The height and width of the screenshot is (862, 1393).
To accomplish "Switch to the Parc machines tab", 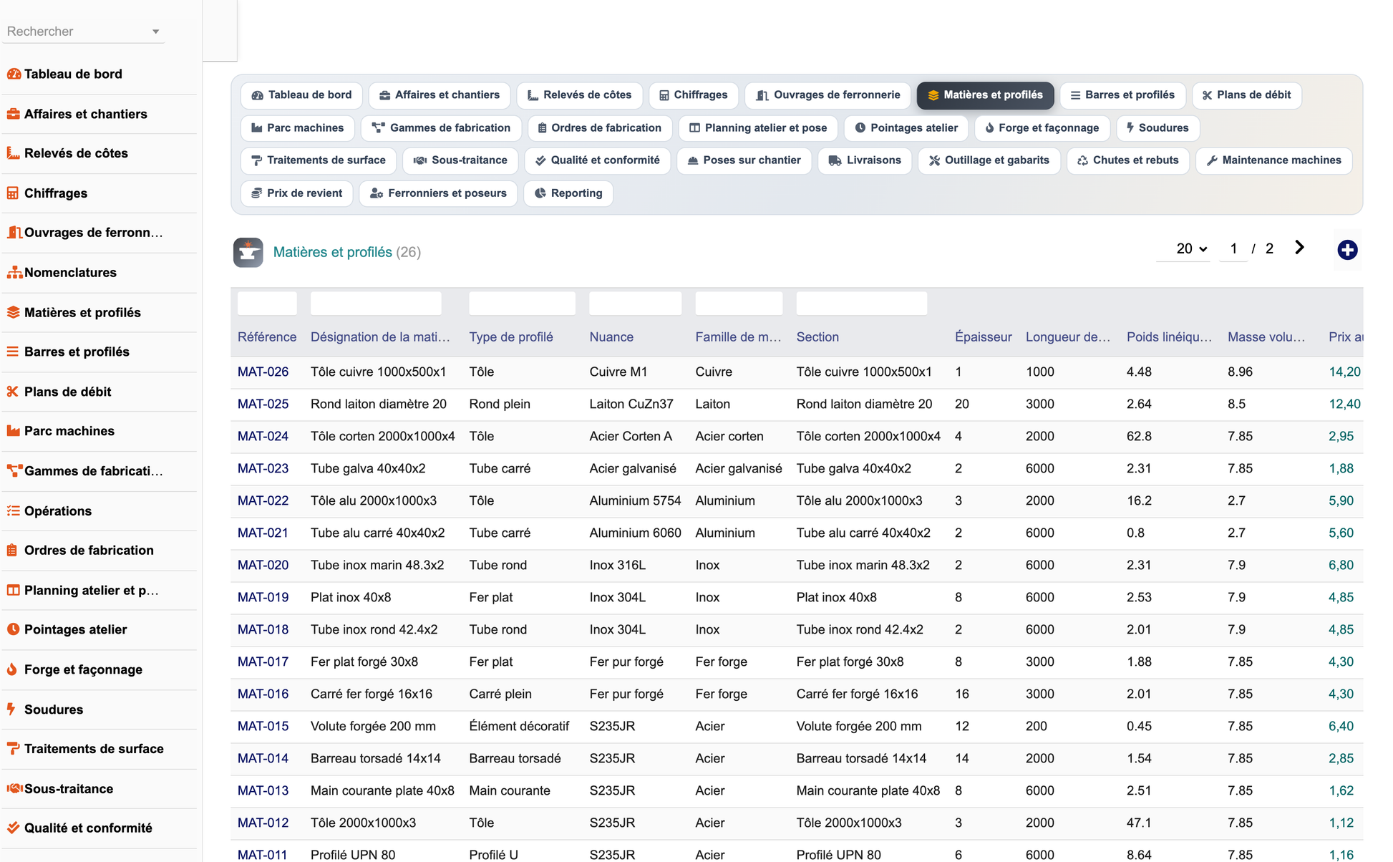I will pos(298,128).
